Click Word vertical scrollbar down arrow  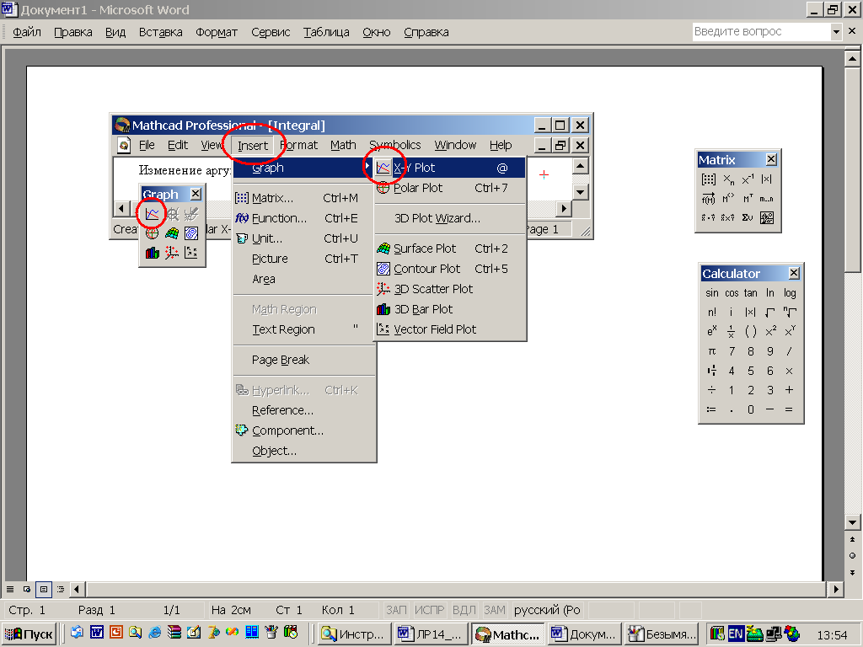852,522
